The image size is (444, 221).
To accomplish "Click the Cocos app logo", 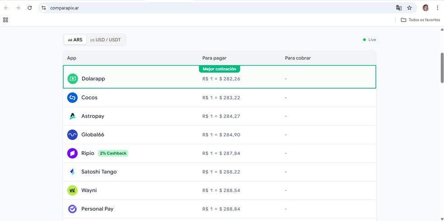I will click(x=72, y=98).
